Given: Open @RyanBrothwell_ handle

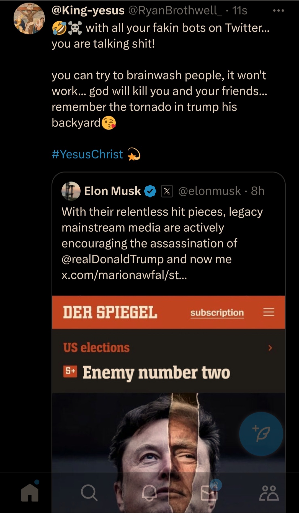Looking at the screenshot, I should coord(175,11).
